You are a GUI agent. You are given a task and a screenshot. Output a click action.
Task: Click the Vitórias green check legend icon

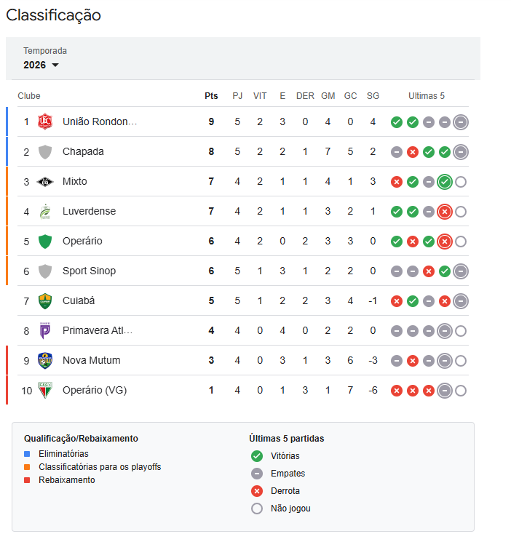coord(256,456)
